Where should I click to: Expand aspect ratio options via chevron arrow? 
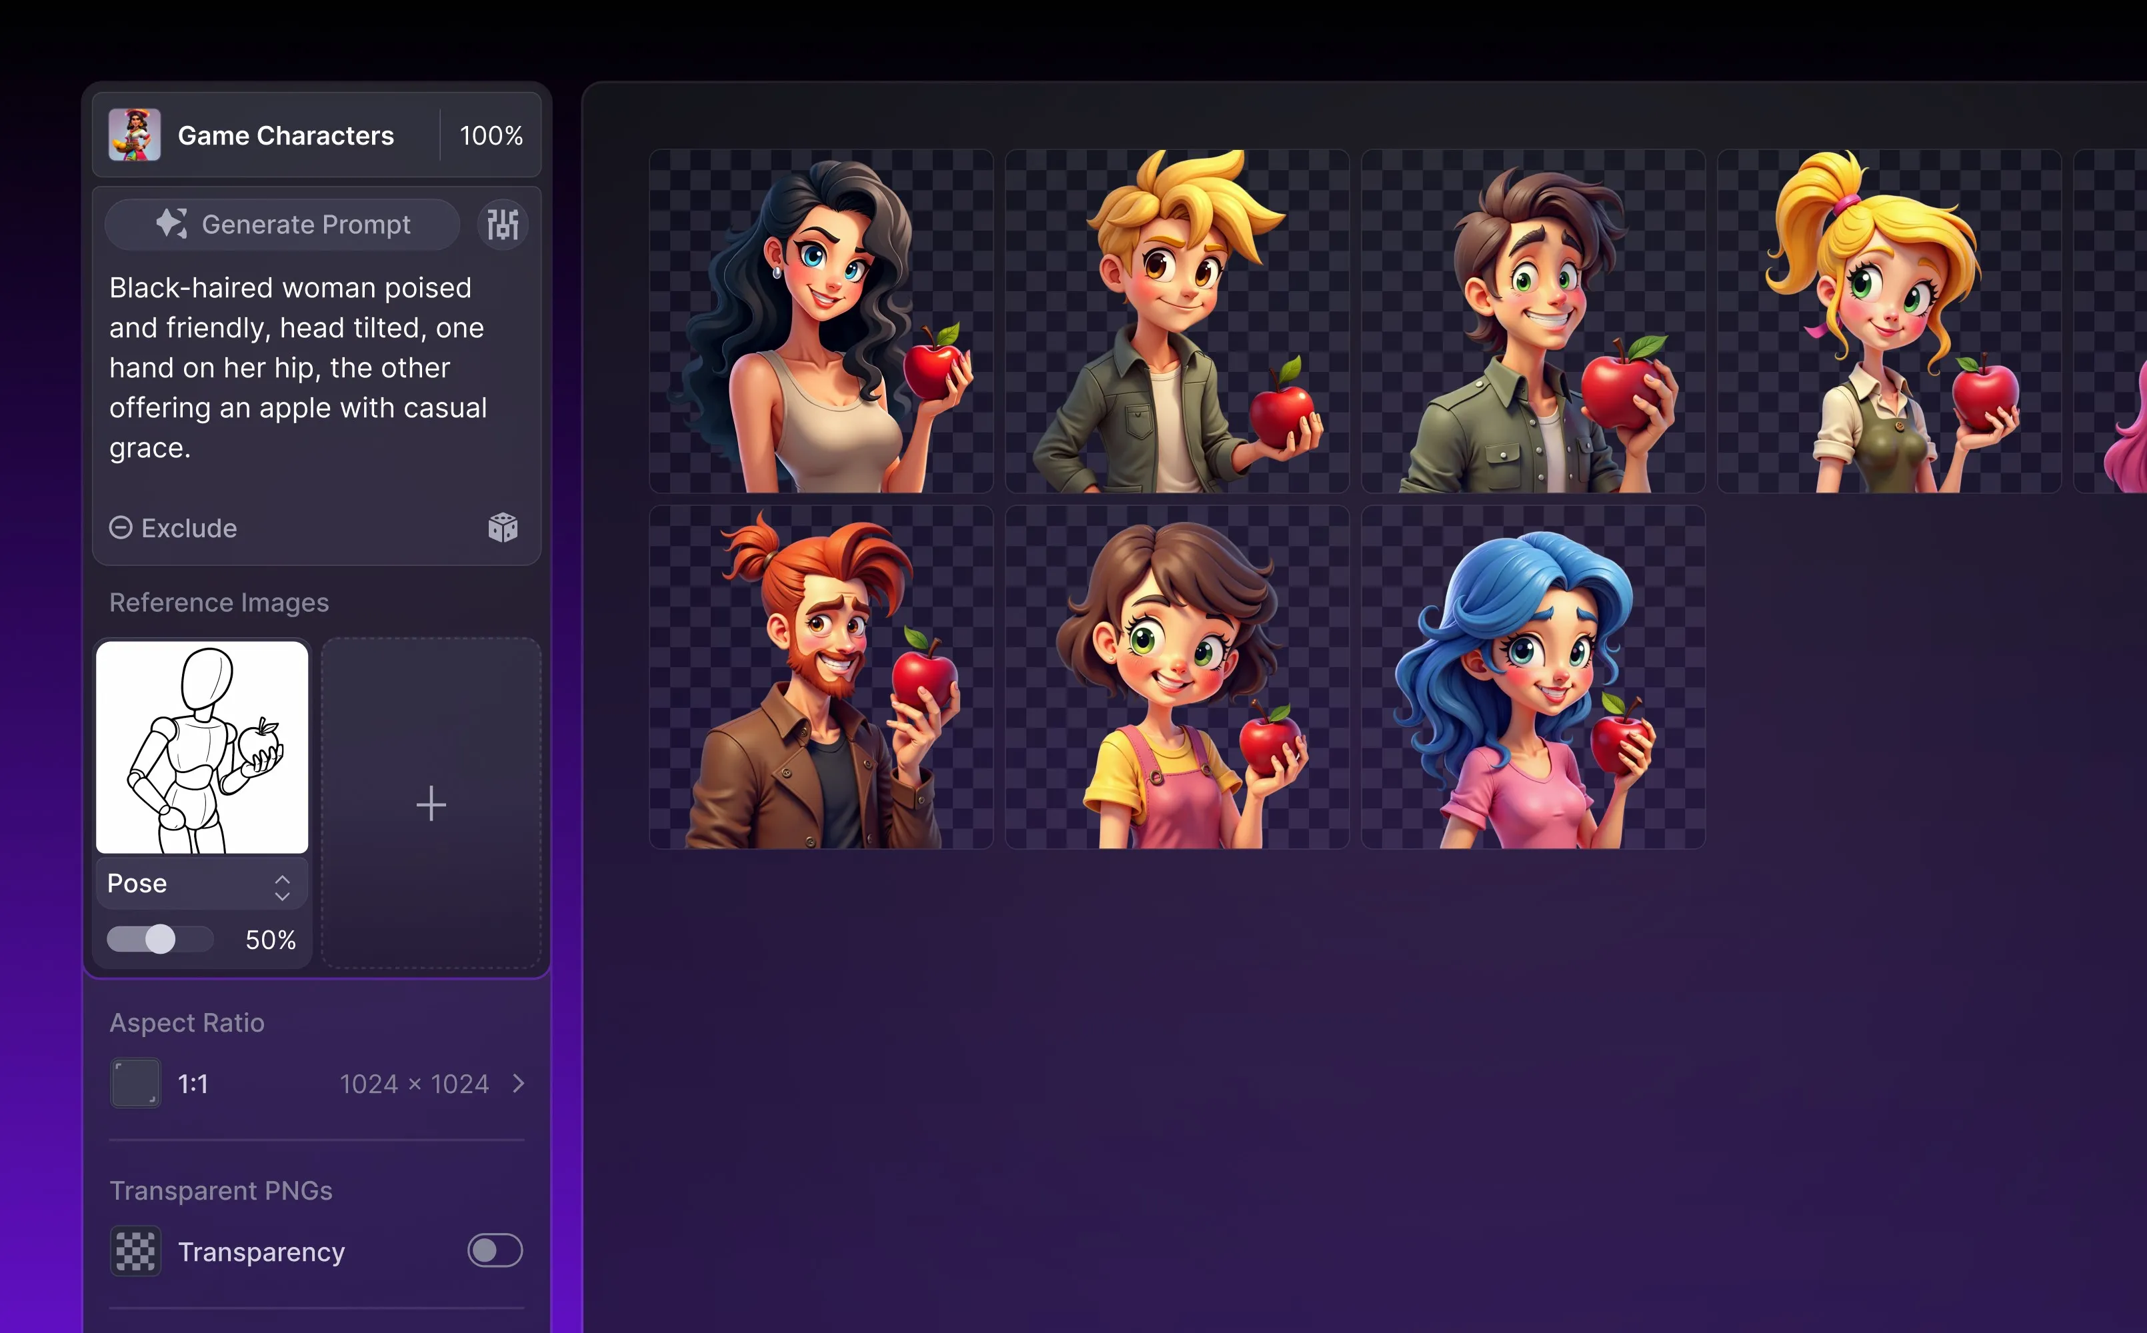519,1084
